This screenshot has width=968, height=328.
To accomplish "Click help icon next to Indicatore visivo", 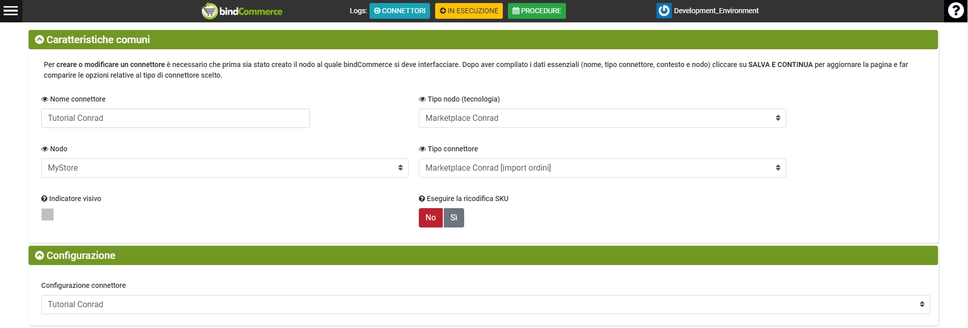I will click(x=44, y=199).
